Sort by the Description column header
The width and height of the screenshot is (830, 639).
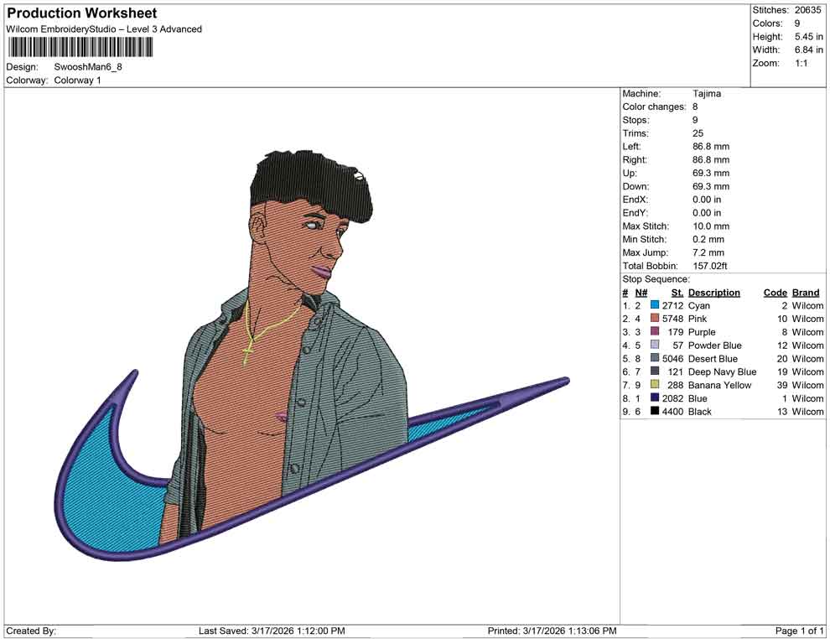[714, 292]
